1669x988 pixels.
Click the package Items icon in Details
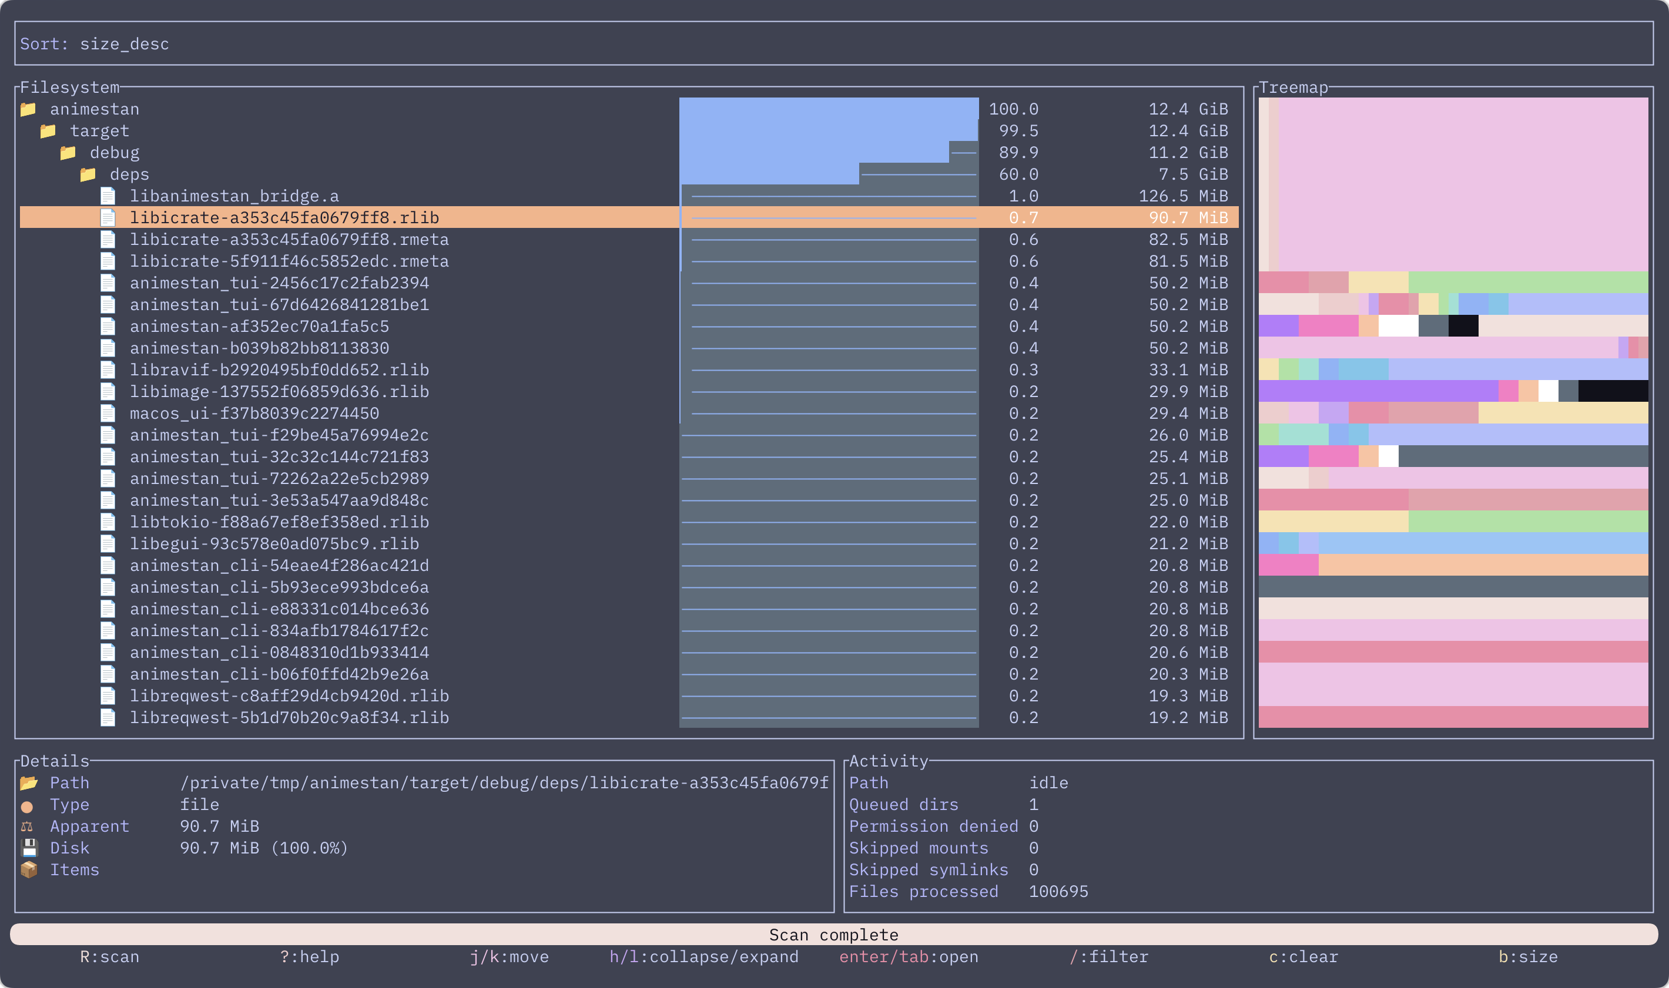click(x=29, y=870)
